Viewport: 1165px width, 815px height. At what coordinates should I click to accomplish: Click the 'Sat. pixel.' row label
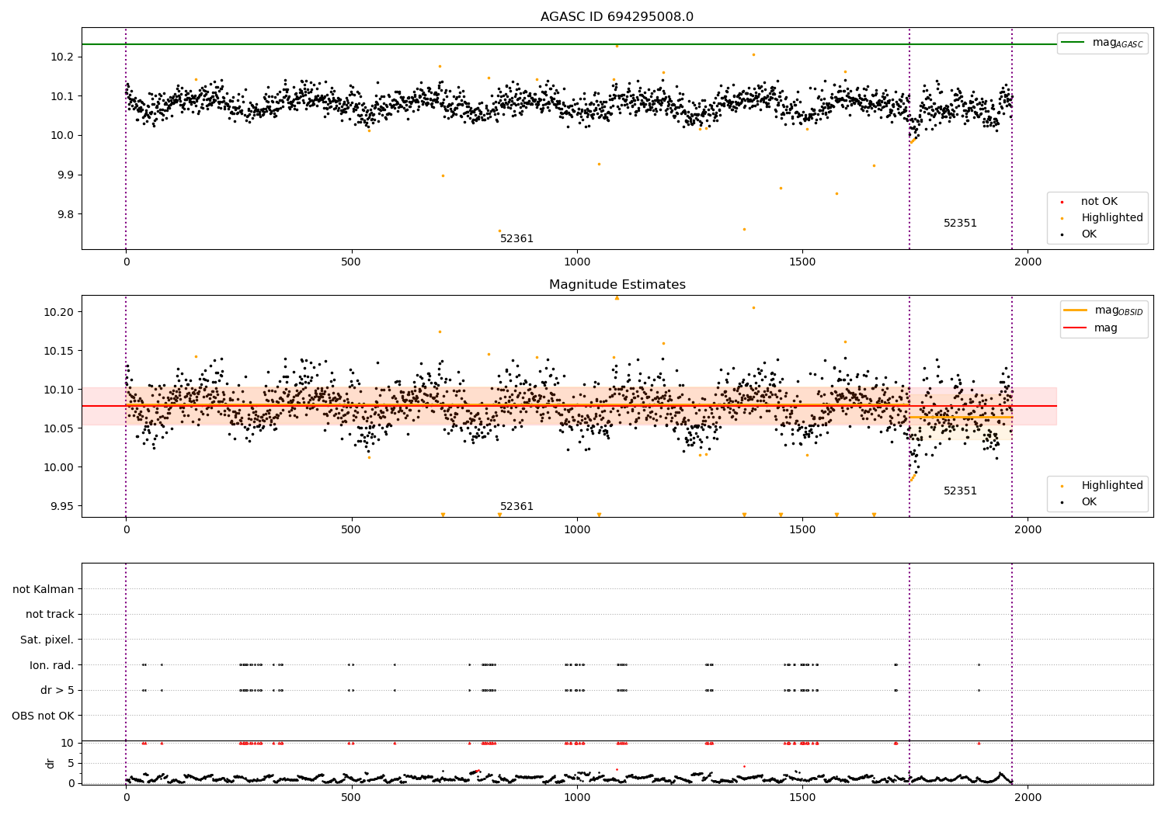[x=47, y=640]
